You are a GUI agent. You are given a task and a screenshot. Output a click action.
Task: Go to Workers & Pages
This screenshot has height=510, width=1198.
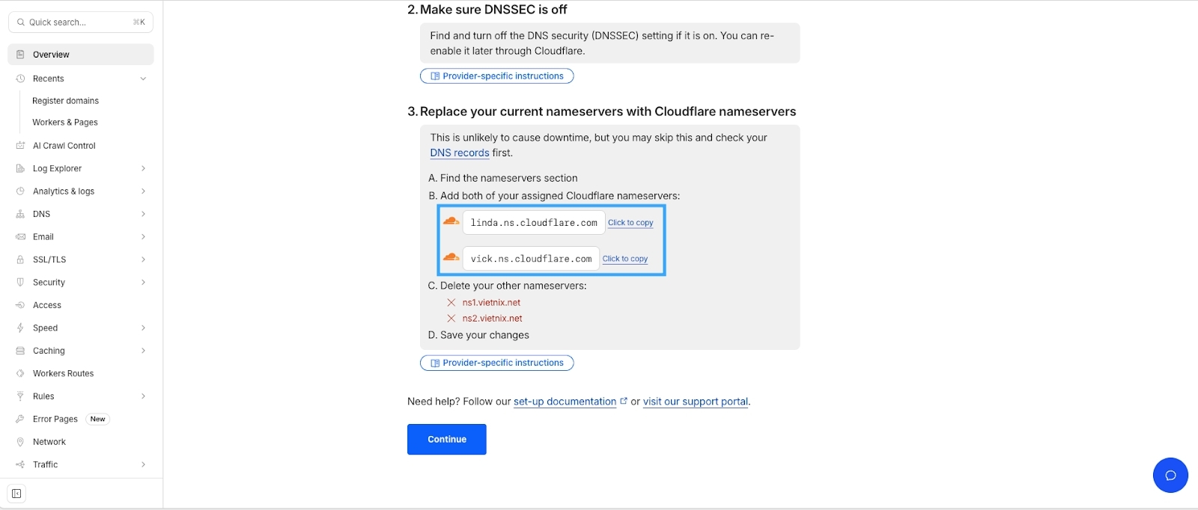coord(64,122)
